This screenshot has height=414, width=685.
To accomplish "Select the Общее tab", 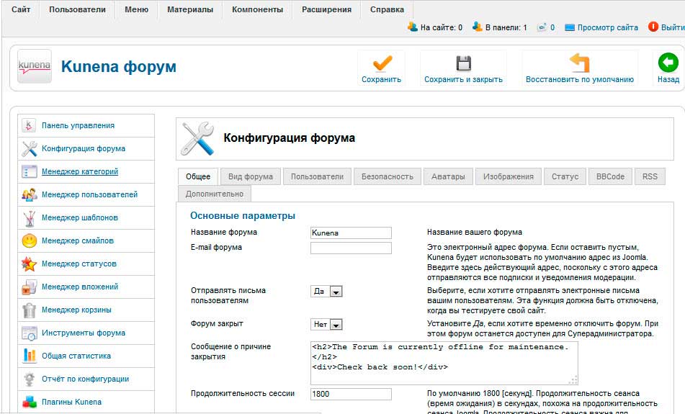I will click(x=198, y=177).
